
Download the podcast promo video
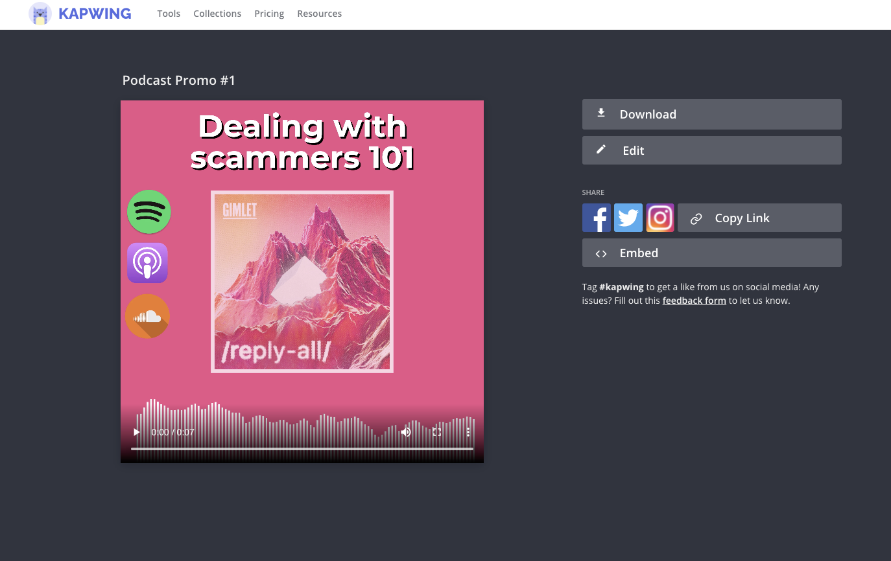[x=711, y=114]
